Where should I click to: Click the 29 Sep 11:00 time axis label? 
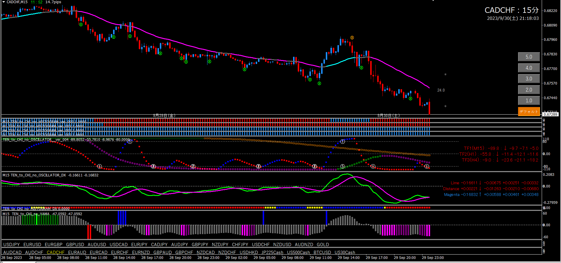[x=321, y=258]
